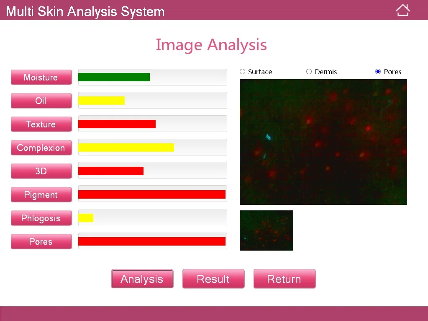
Task: Click the green Moisture level bar
Action: [x=114, y=77]
